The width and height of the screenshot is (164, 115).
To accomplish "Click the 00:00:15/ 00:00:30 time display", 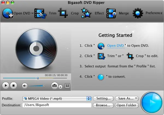I will coord(56,75).
